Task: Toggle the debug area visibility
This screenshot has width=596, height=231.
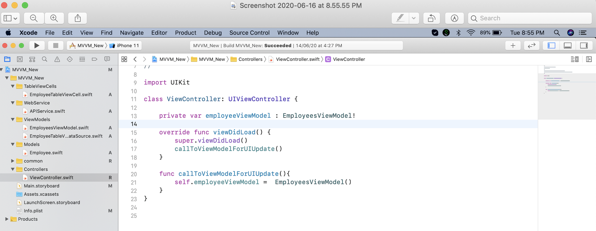Action: coord(567,45)
